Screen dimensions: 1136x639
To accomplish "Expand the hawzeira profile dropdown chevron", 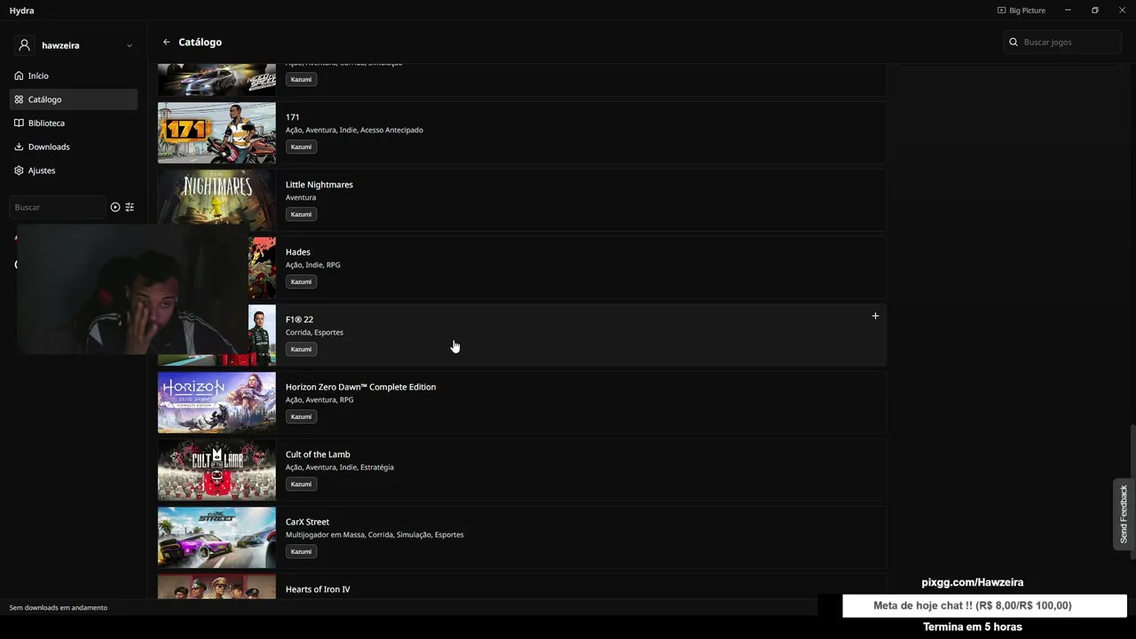I will [x=130, y=45].
